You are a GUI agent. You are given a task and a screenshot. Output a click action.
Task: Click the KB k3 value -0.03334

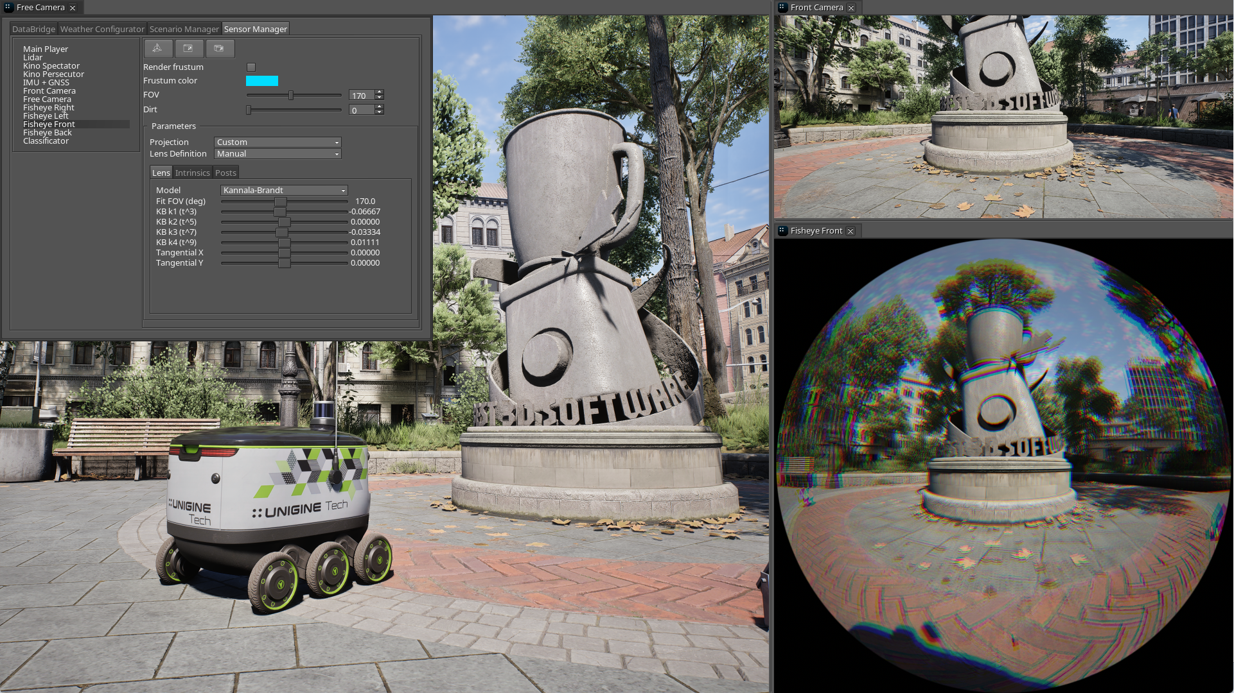[x=365, y=232]
